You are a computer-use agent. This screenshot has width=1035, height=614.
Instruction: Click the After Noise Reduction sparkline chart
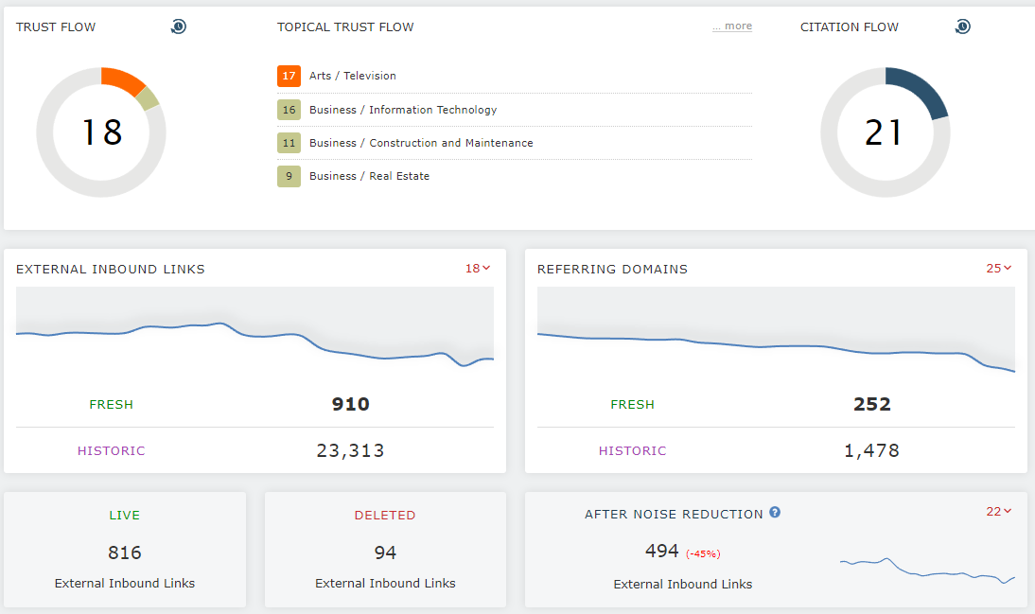click(927, 570)
